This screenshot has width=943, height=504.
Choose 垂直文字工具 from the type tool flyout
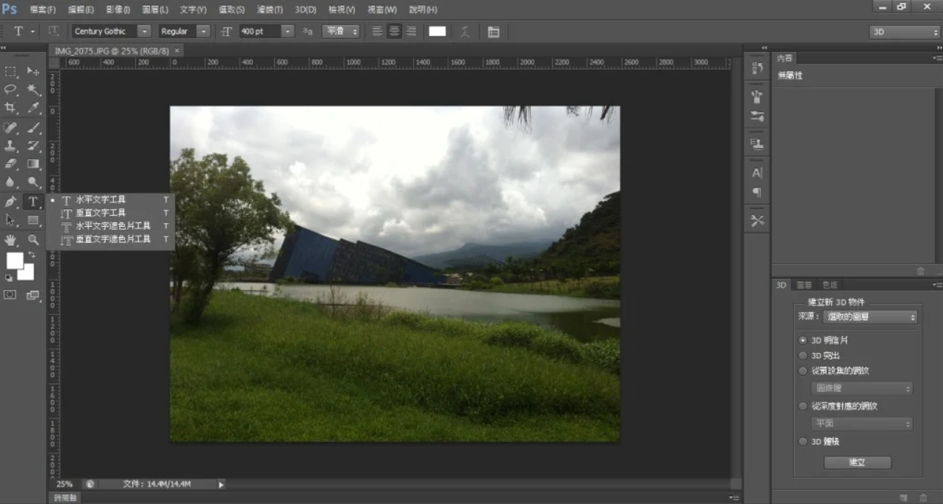100,213
